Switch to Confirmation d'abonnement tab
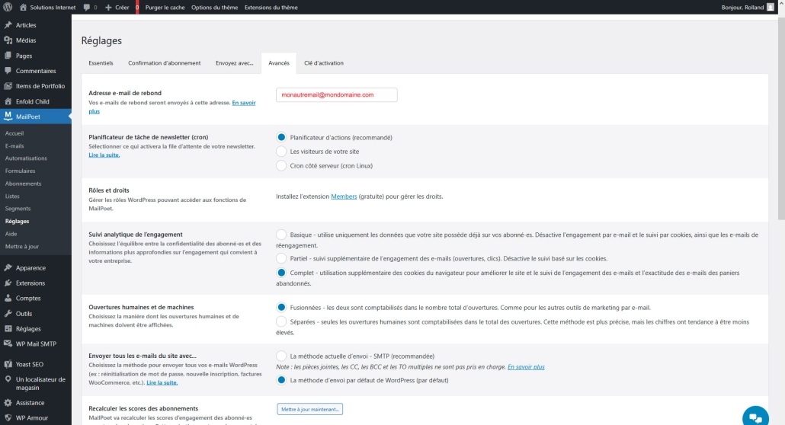 [164, 63]
